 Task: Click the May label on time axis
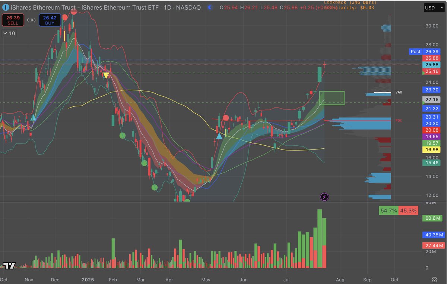click(x=205, y=280)
